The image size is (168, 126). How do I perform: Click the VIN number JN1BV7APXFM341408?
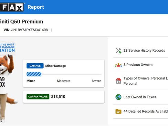pyautogui.click(x=30, y=30)
